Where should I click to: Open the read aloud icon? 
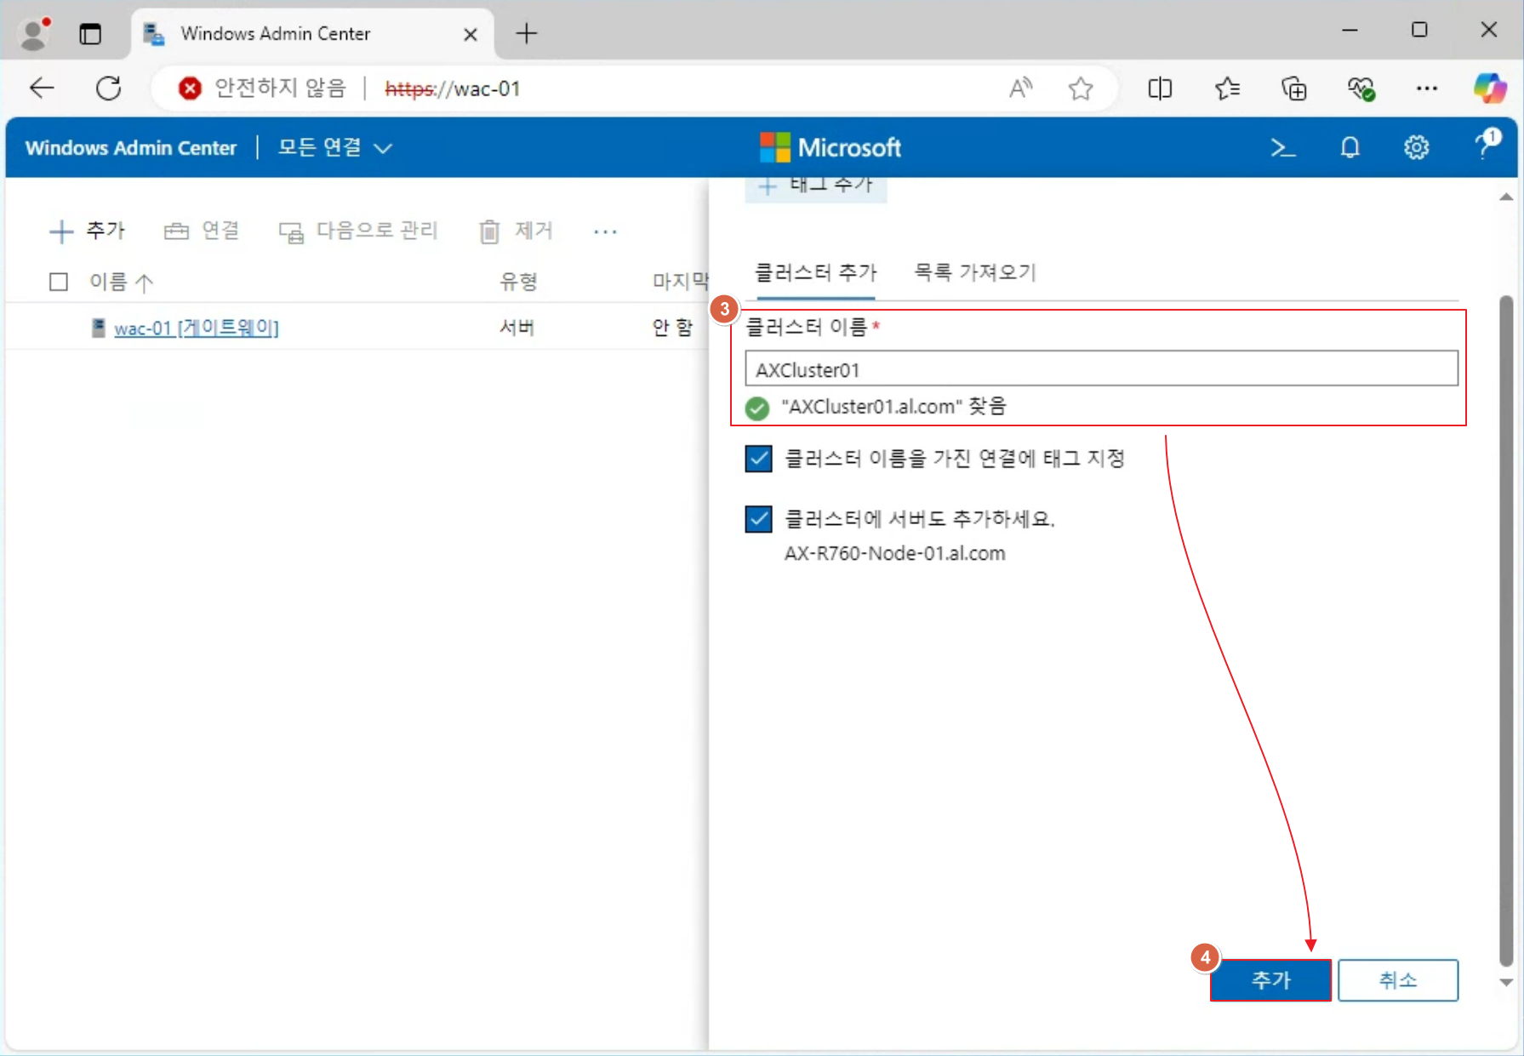tap(1020, 88)
